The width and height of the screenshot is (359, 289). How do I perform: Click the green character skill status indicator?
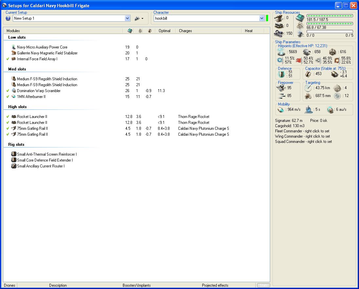[x=267, y=18]
